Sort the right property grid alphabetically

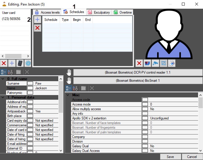coord(75,88)
